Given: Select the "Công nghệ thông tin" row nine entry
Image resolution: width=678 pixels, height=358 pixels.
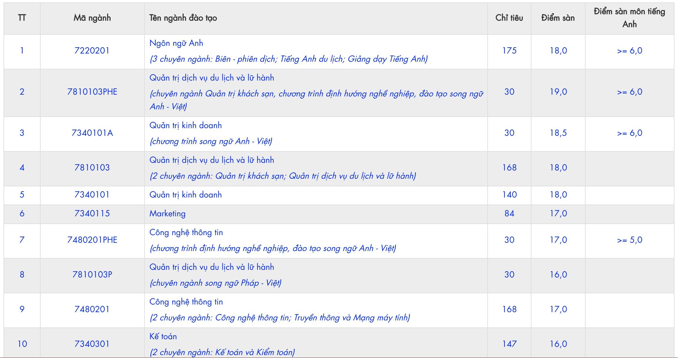Looking at the screenshot, I should coord(186,302).
